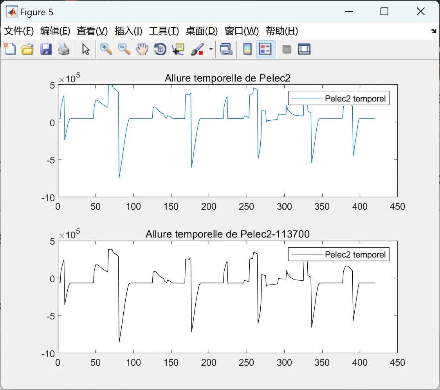Print the figure with printer icon
Viewport: 440px width, 390px height.
click(64, 49)
